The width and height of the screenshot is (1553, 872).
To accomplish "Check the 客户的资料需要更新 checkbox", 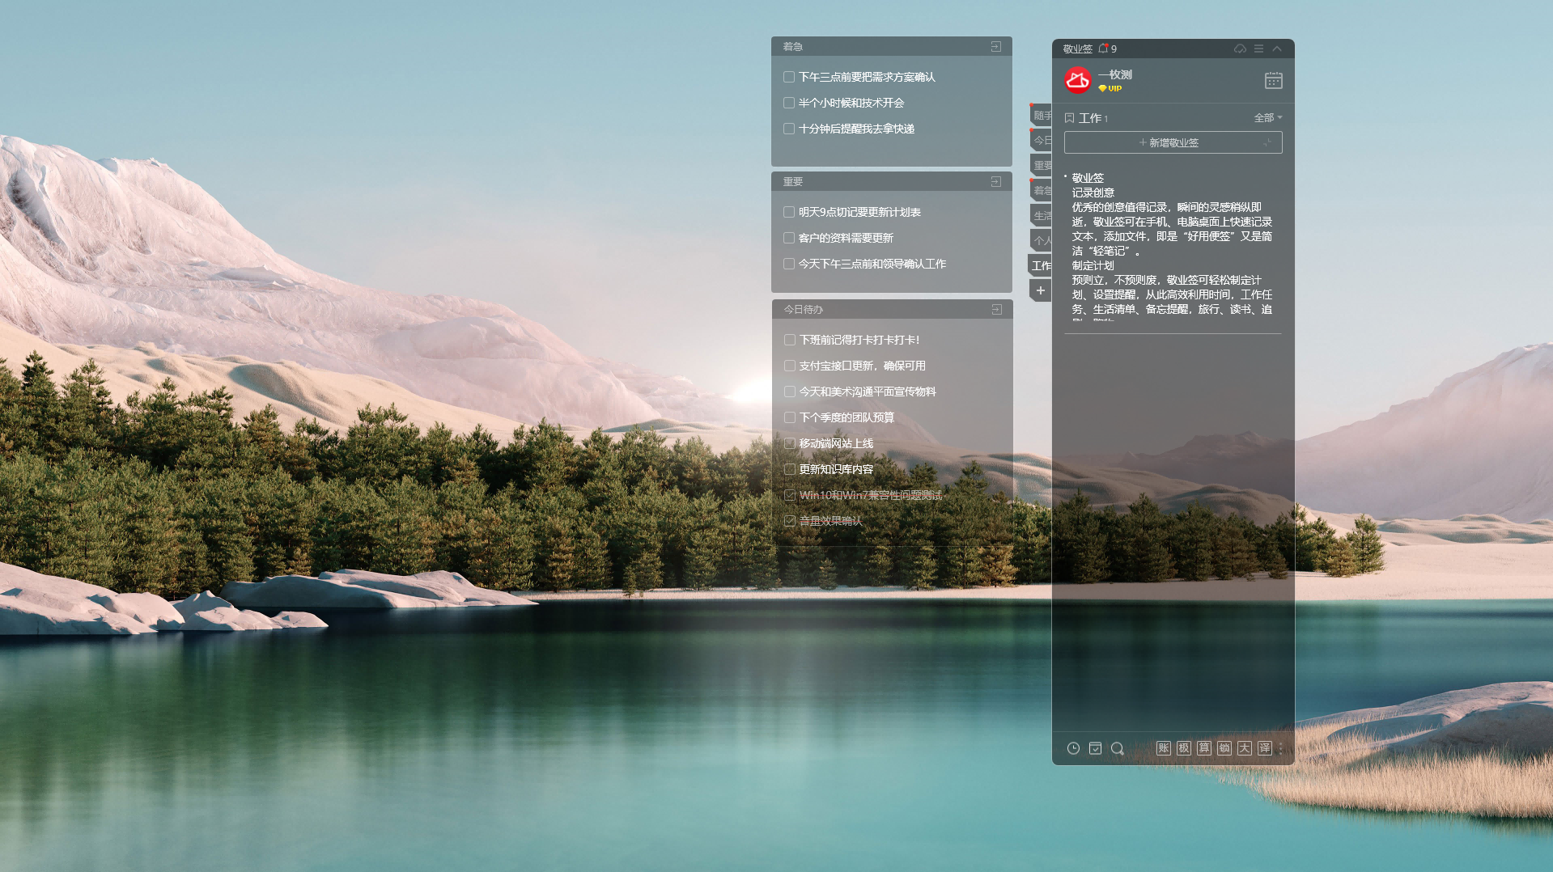I will [789, 238].
